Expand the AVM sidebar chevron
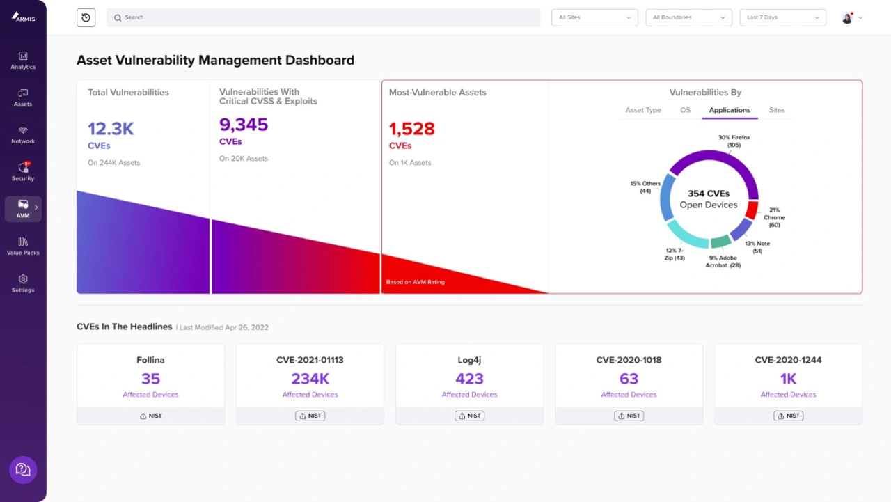891x502 pixels. point(36,207)
